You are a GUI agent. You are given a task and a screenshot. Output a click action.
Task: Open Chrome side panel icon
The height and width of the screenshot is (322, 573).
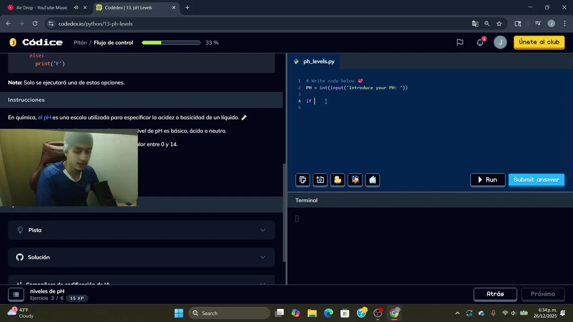click(518, 24)
